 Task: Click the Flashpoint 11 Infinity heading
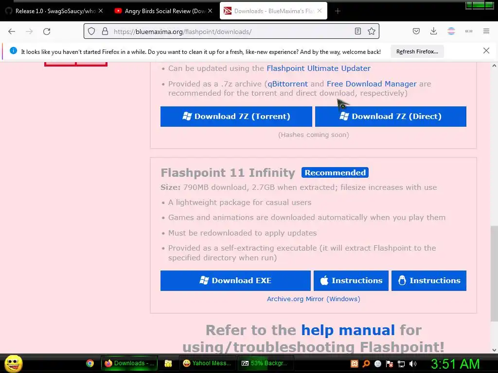tap(228, 173)
